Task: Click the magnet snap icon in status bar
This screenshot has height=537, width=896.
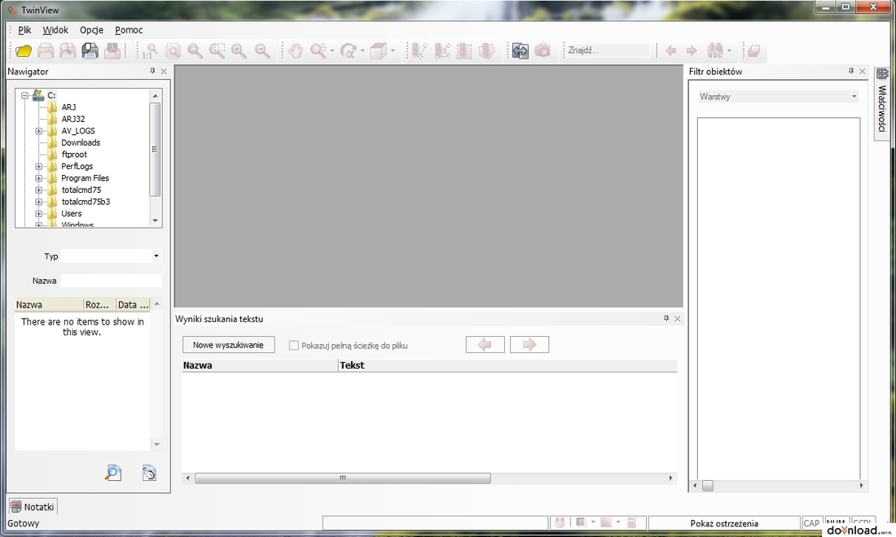Action: pos(560,522)
